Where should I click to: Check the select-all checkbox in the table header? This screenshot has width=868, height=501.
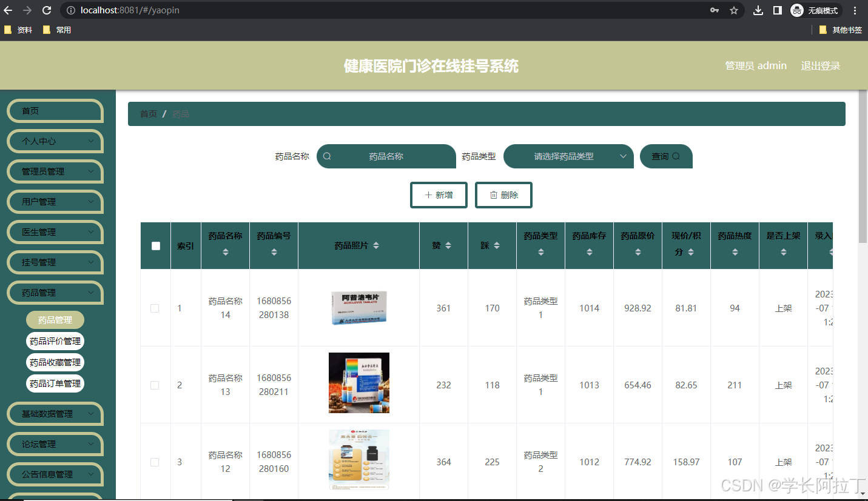tap(155, 245)
